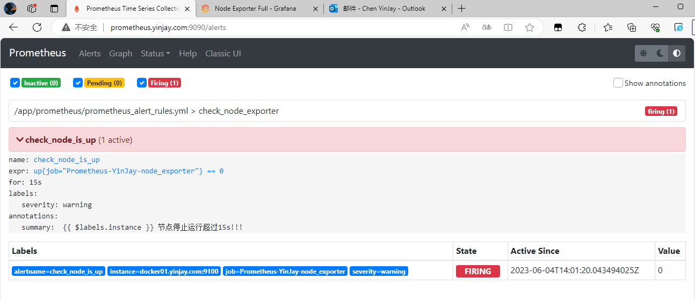
Task: Open the Graph page in navbar
Action: [121, 53]
